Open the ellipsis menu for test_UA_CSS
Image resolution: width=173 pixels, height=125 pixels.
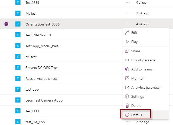click(128, 122)
